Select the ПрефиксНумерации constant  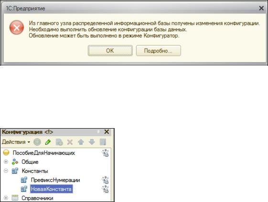55,180
